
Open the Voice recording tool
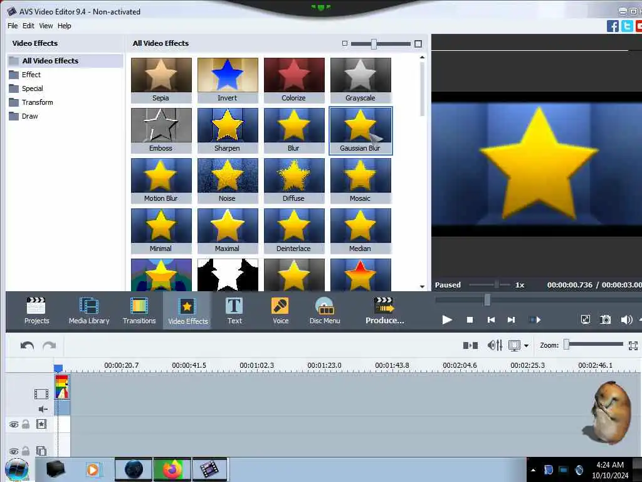(x=280, y=311)
